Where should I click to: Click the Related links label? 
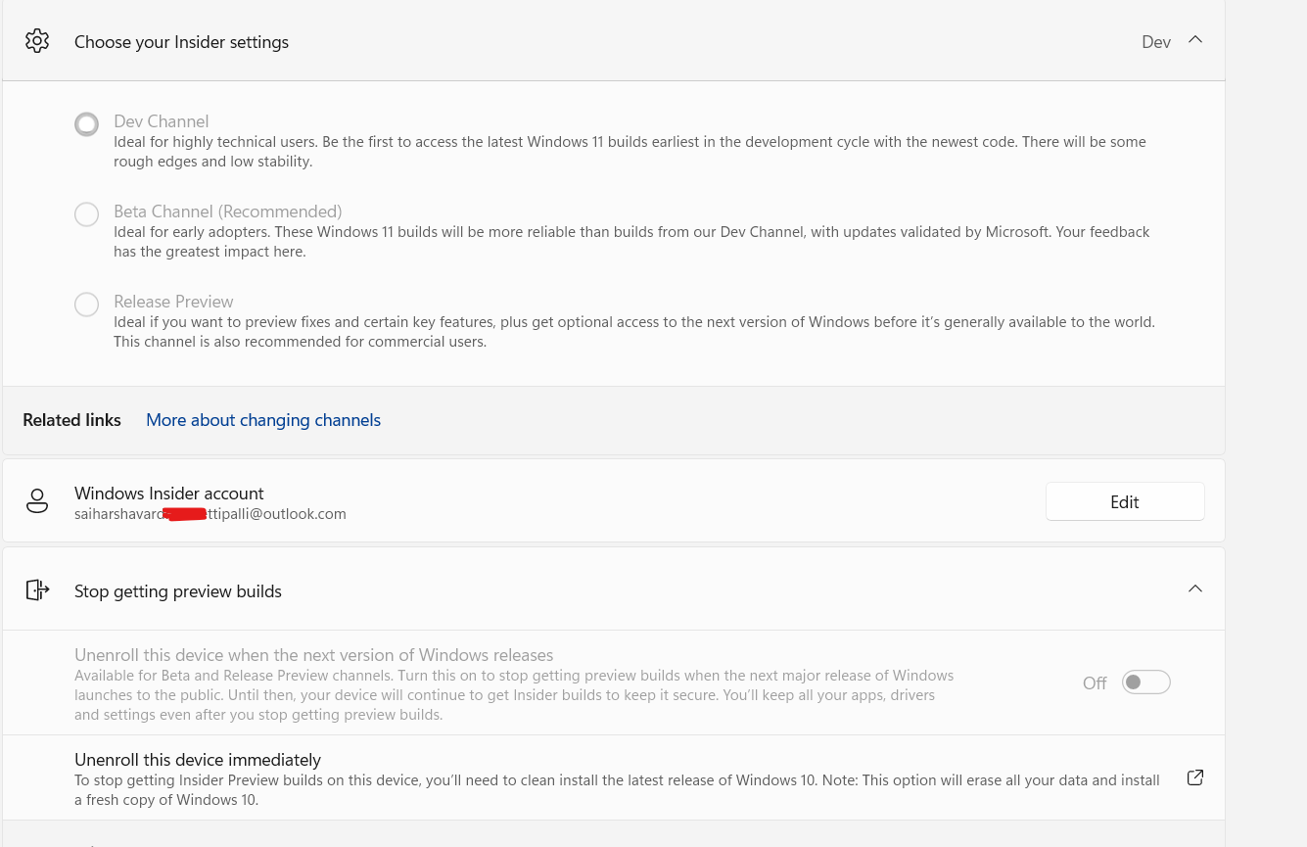pos(72,420)
